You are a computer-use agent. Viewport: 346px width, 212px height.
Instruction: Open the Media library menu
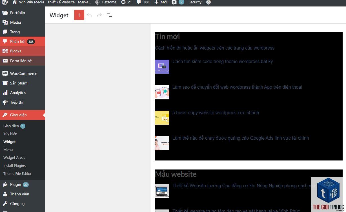coord(23,22)
